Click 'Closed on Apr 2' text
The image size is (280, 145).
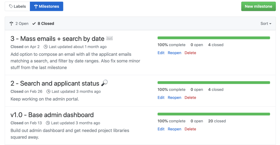[25, 47]
